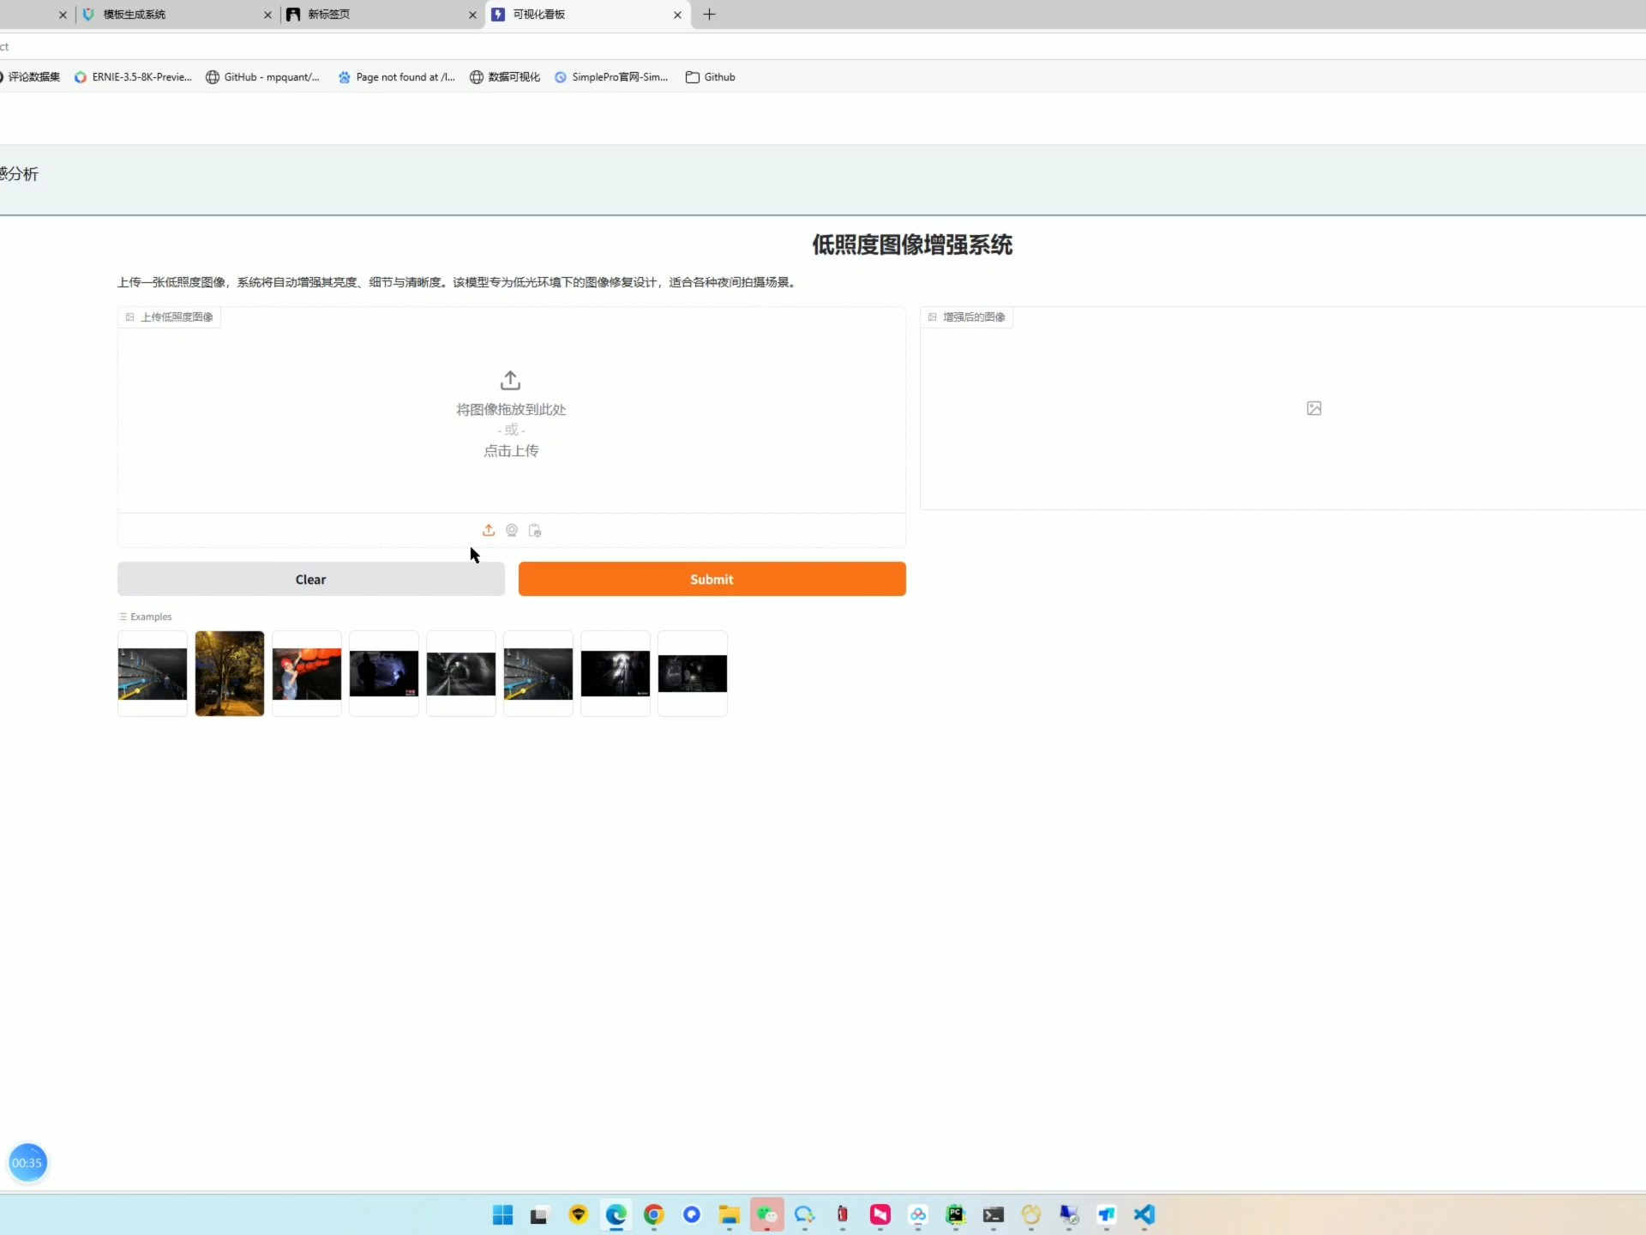Open Google Chrome from the taskbar
The height and width of the screenshot is (1235, 1646).
point(654,1214)
